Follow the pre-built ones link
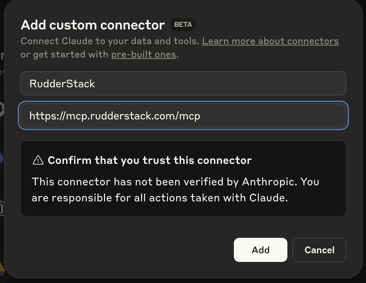 point(144,55)
